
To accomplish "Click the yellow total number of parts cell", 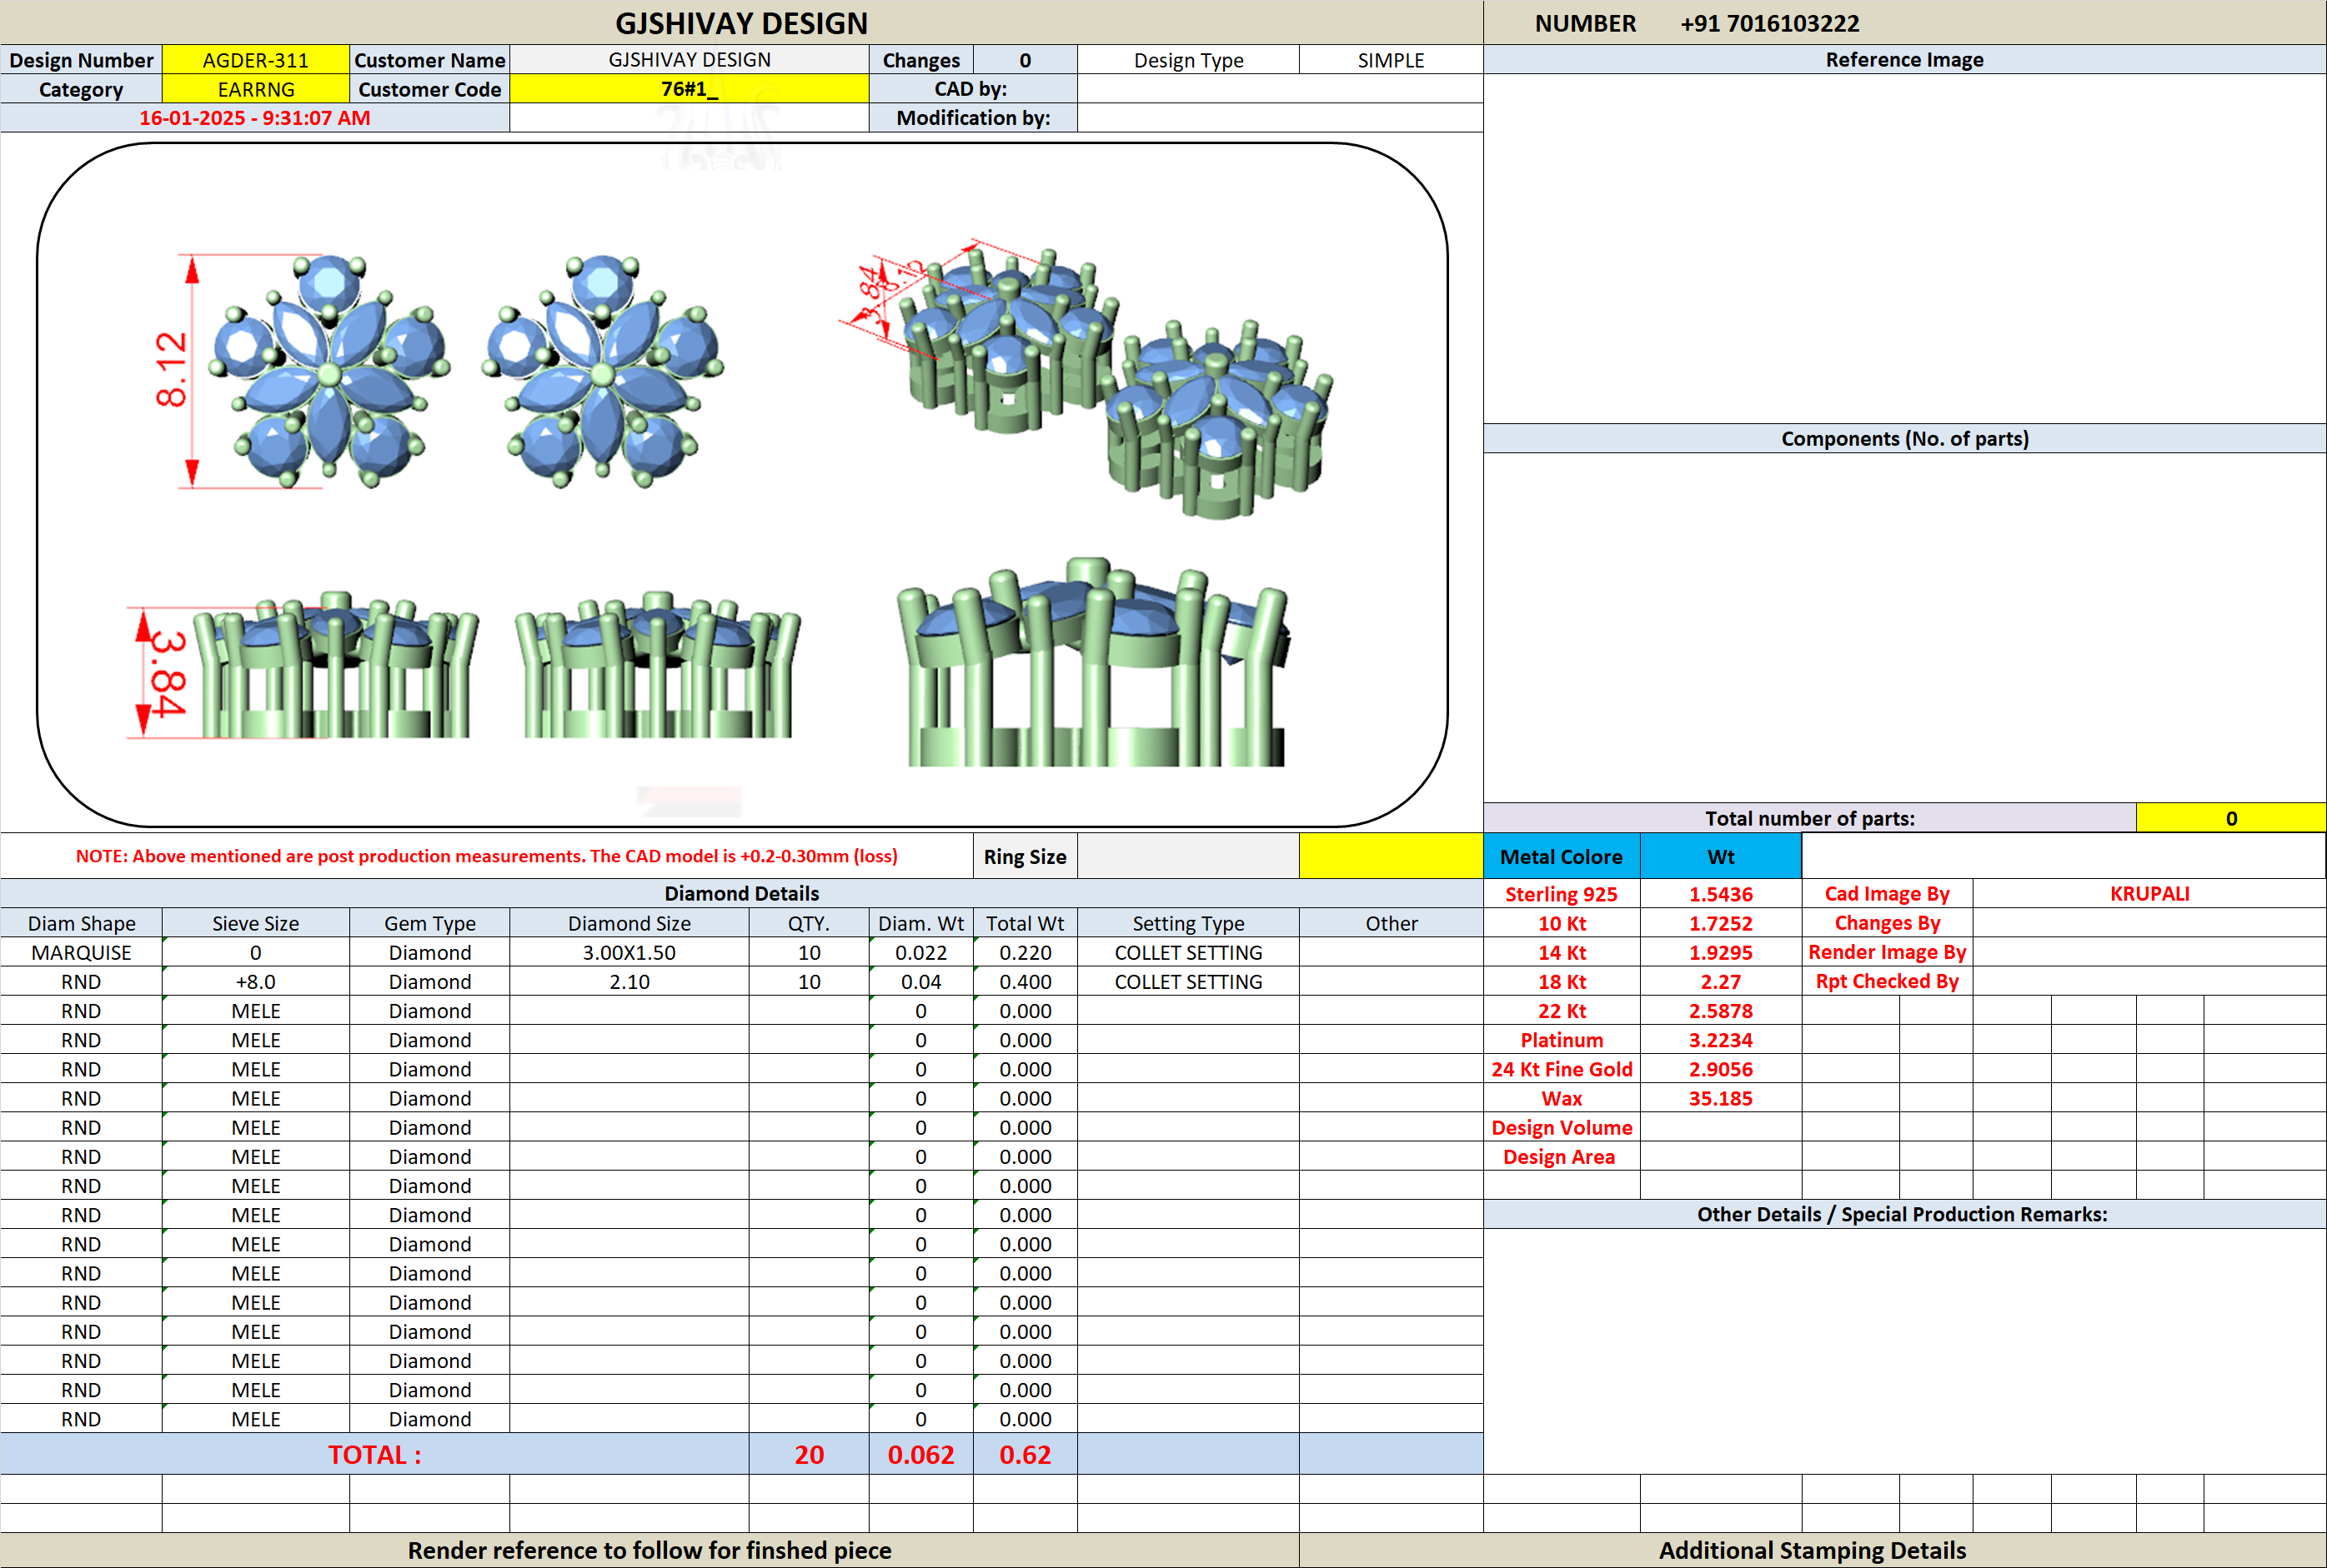I will click(x=2231, y=818).
